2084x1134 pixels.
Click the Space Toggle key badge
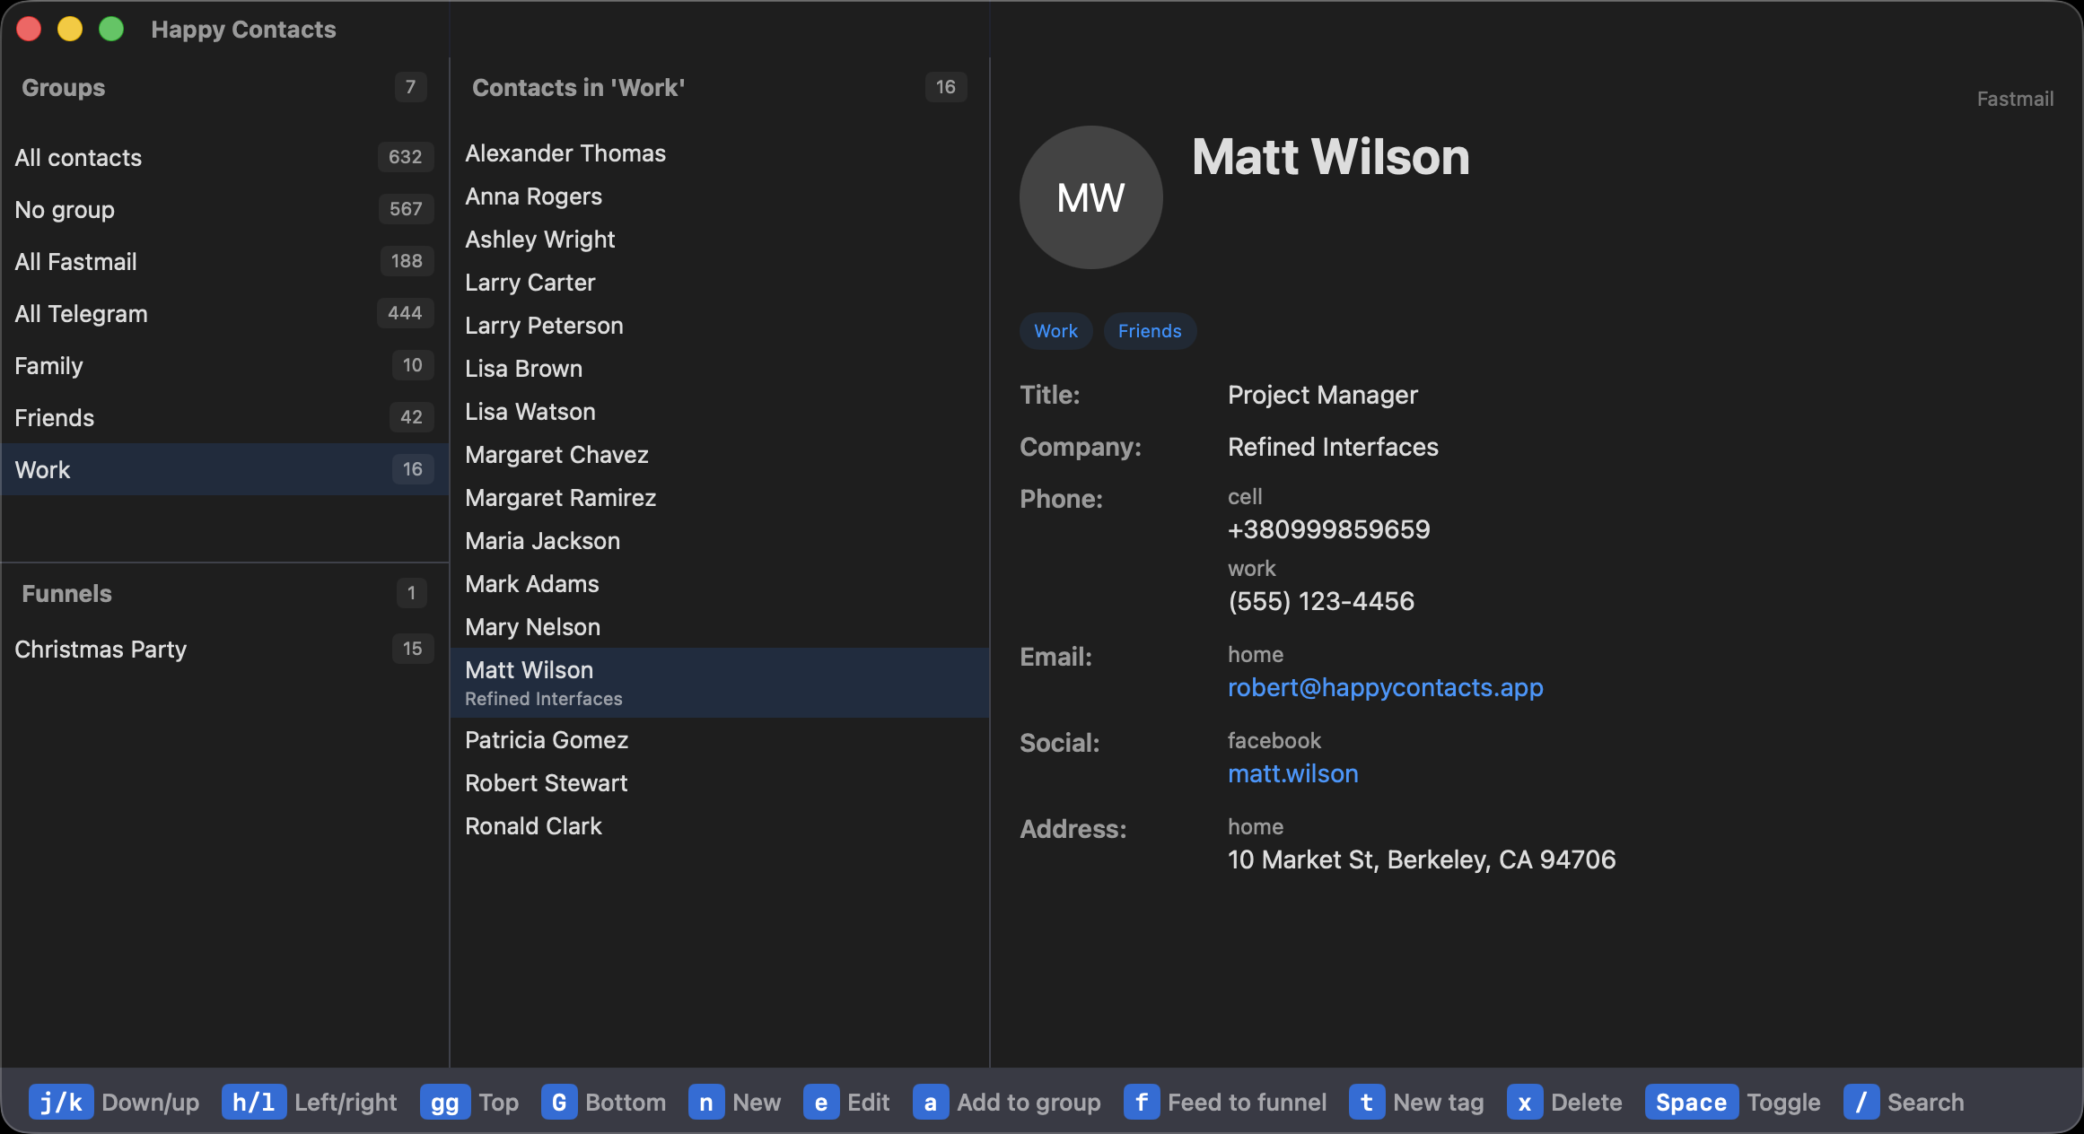1690,1102
